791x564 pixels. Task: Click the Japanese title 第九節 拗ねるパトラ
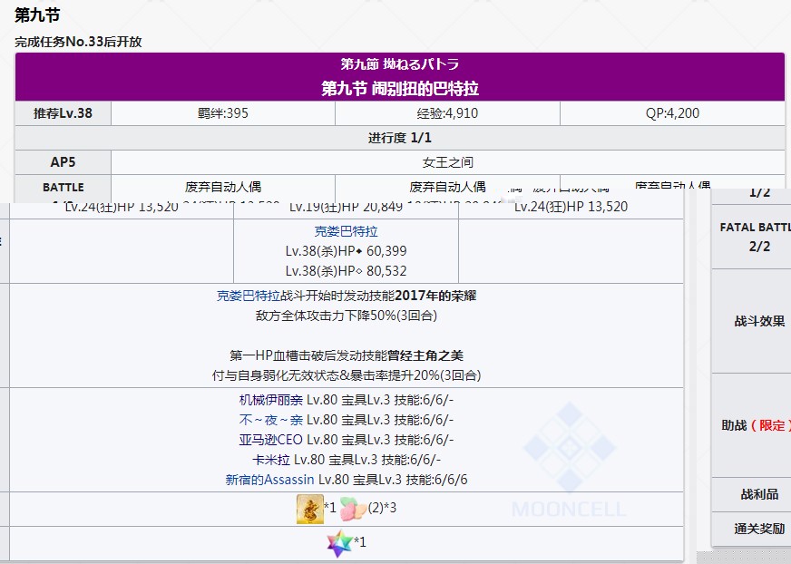(x=399, y=64)
